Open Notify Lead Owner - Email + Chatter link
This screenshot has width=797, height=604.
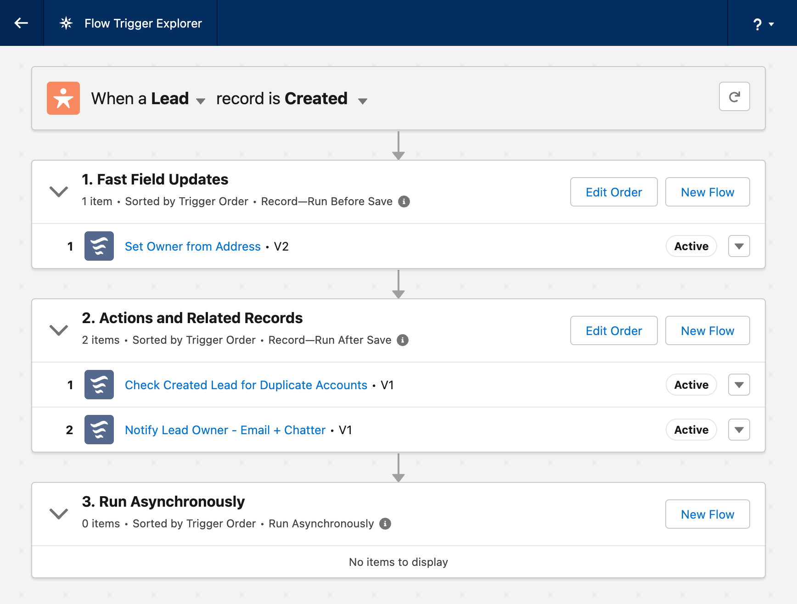point(225,430)
